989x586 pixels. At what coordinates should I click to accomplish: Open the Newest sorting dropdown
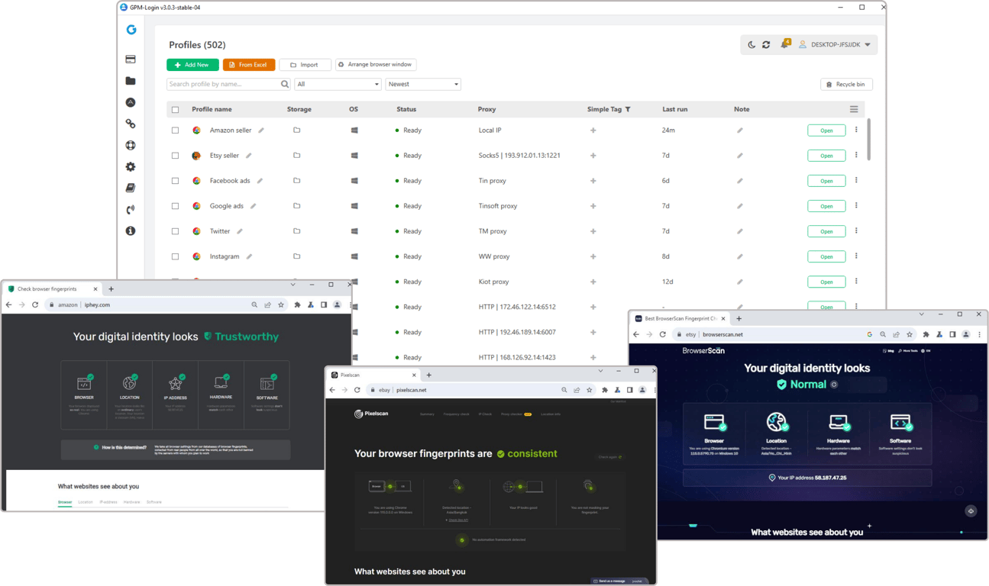(x=423, y=84)
